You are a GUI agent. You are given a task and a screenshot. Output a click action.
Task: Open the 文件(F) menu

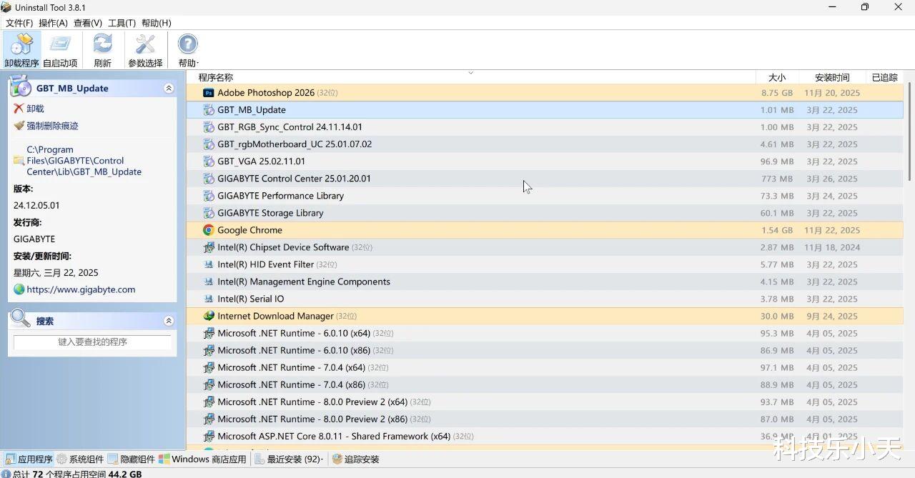click(19, 23)
